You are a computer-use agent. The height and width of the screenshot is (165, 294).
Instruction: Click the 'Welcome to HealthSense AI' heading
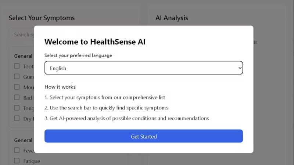tap(95, 42)
